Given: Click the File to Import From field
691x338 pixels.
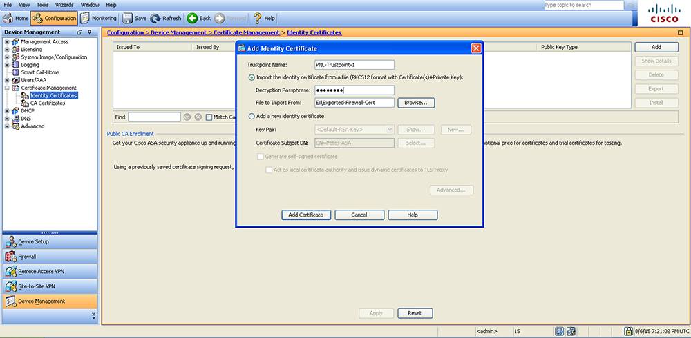Looking at the screenshot, I should click(x=354, y=103).
